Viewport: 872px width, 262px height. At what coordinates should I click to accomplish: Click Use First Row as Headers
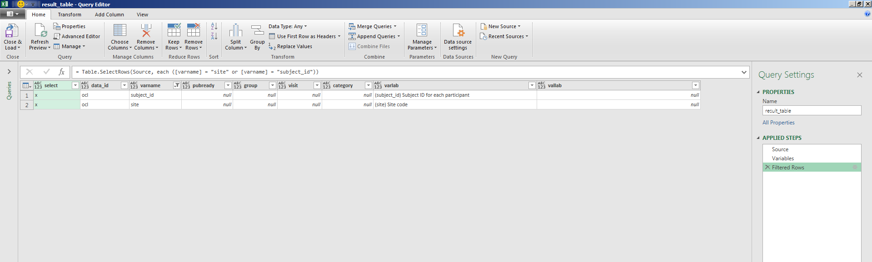[304, 36]
